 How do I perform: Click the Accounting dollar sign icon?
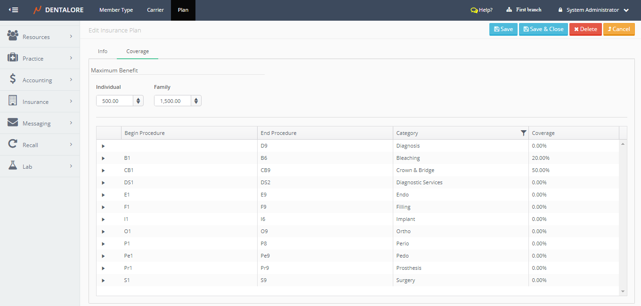(13, 79)
